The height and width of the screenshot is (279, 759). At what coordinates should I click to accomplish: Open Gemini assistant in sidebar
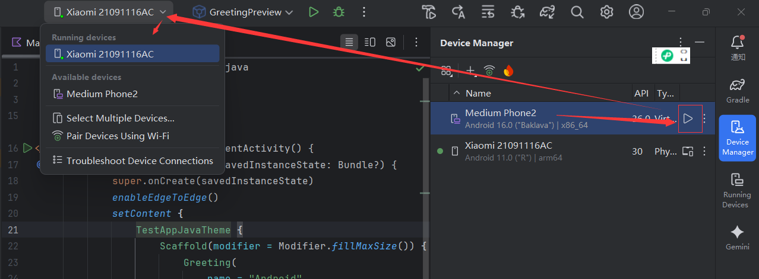(x=738, y=237)
